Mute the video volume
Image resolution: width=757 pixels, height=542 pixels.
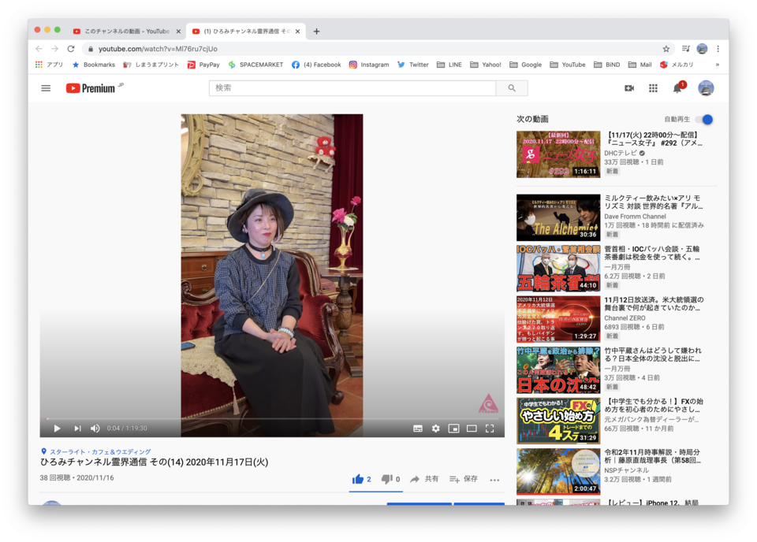coord(95,429)
